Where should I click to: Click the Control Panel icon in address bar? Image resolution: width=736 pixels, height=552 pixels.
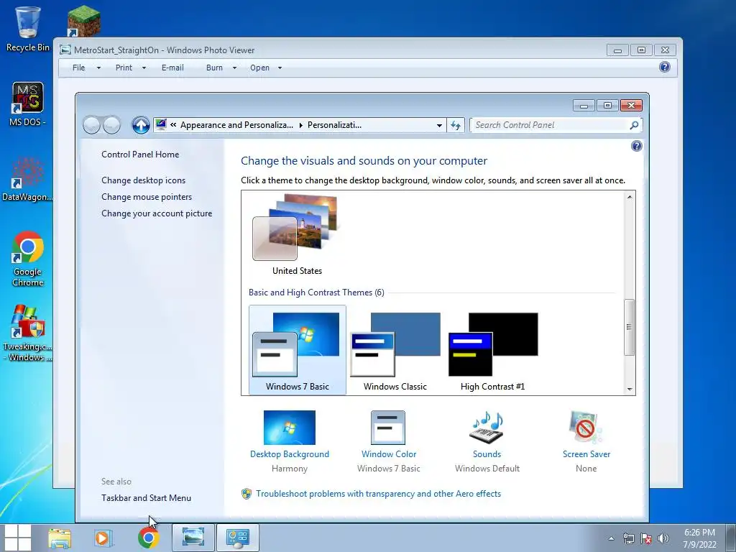tap(161, 124)
